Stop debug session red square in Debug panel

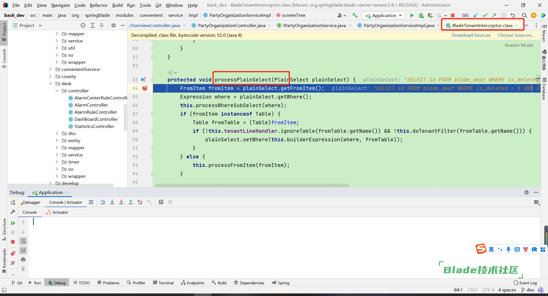[x=13, y=242]
